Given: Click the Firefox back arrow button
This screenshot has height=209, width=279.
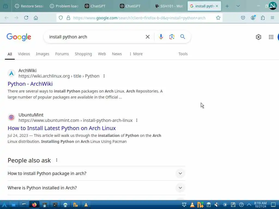Looking at the screenshot, I should click(x=7, y=18).
